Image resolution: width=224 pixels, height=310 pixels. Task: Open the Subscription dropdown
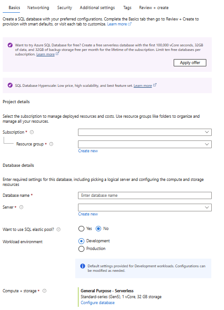[145, 132]
